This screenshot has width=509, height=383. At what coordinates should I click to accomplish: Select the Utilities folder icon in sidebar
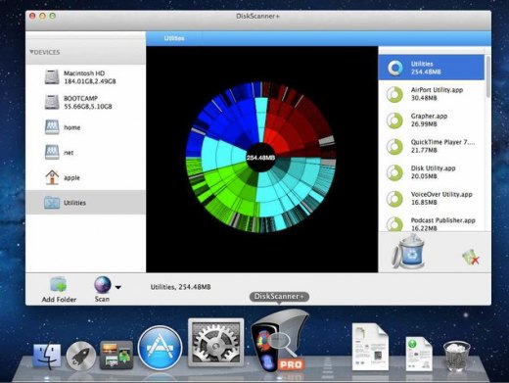tap(52, 203)
